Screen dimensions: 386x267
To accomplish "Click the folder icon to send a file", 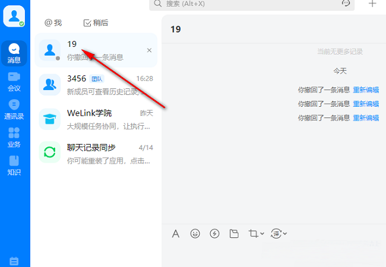I will (234, 234).
